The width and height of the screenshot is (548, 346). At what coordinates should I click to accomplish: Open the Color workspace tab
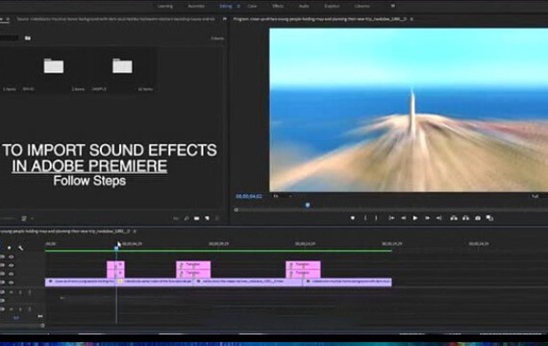tap(252, 6)
